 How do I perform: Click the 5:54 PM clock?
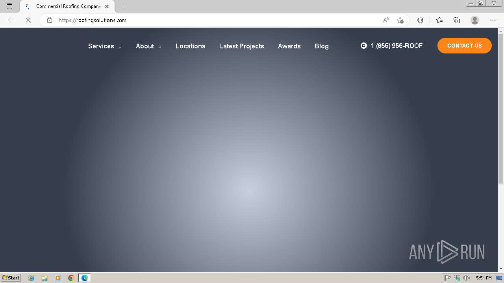(484, 278)
